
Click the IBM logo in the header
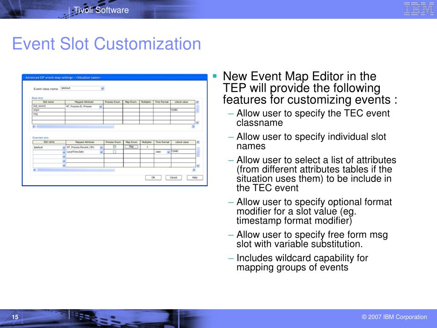(419, 9)
